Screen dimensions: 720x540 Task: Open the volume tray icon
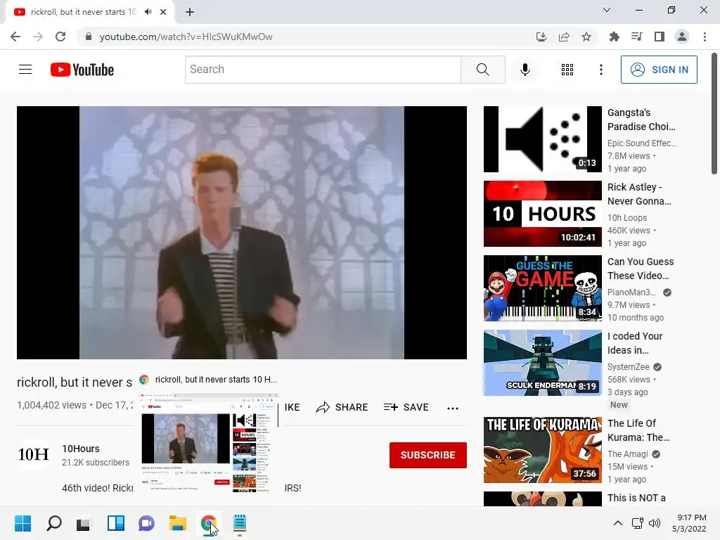coord(655,523)
